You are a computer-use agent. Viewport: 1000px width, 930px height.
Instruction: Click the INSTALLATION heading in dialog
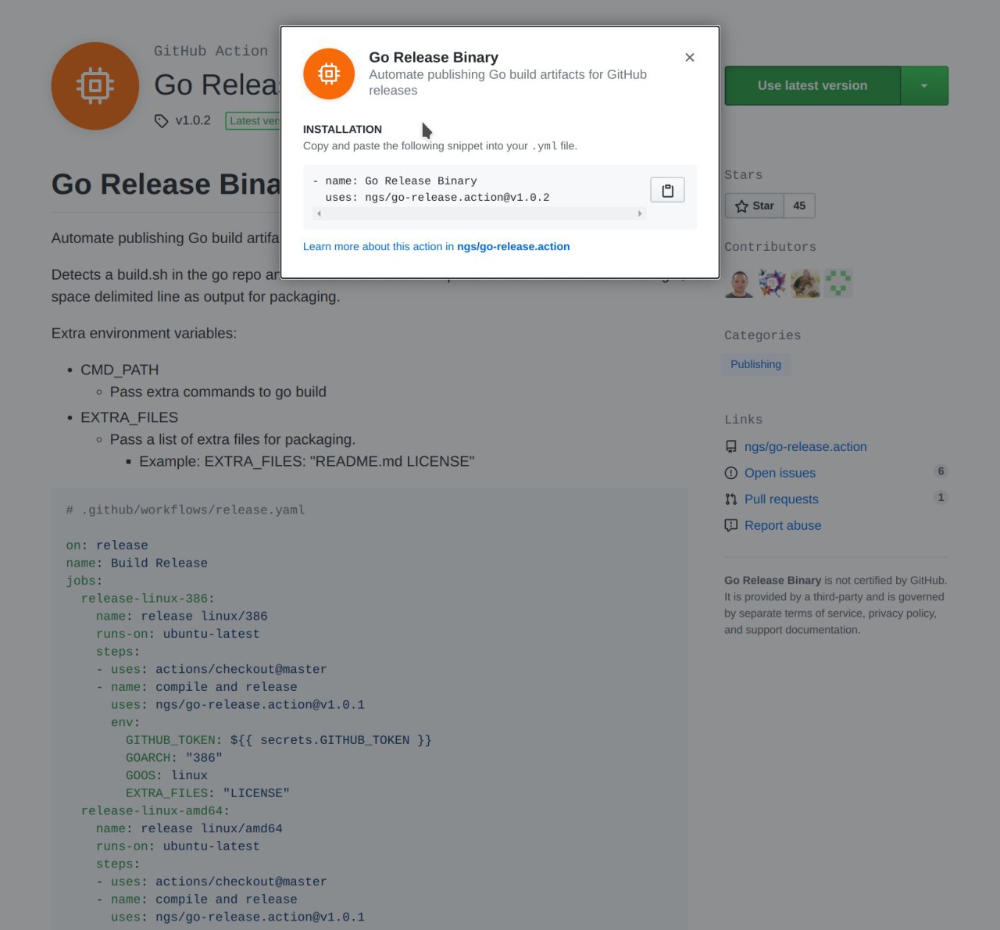pyautogui.click(x=342, y=129)
